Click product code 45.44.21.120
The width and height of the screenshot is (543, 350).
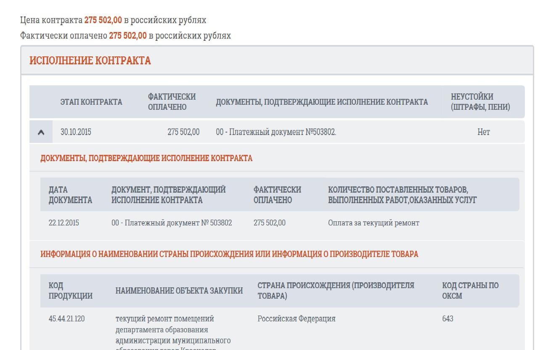pyautogui.click(x=66, y=319)
